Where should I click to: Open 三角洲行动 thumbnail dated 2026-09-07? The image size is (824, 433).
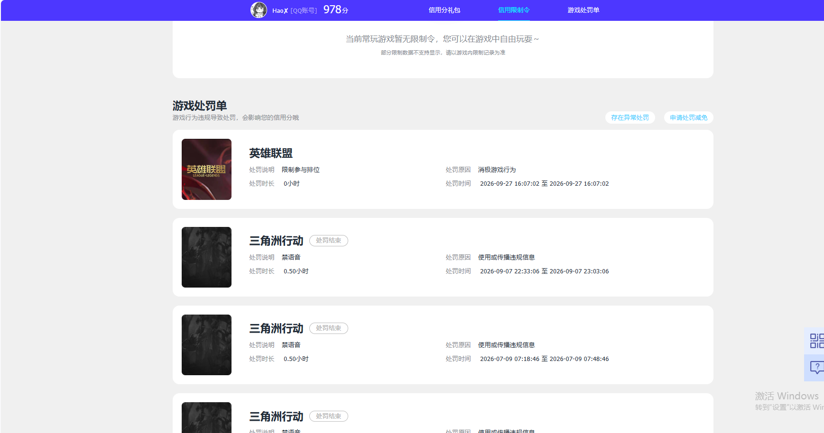(x=206, y=257)
